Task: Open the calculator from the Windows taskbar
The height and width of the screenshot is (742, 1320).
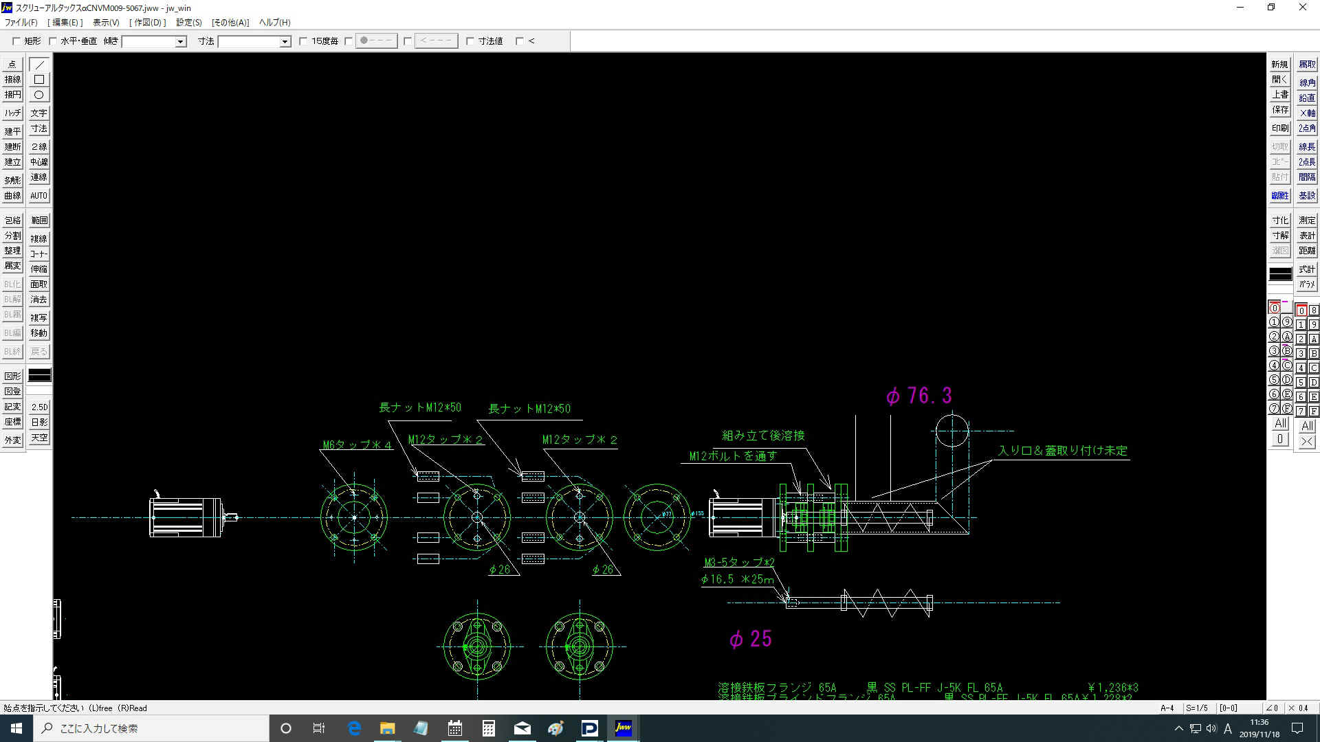Action: (x=488, y=728)
